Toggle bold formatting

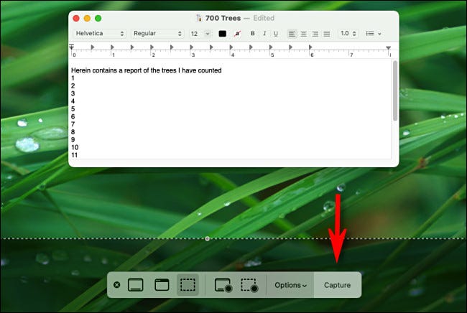pos(252,34)
